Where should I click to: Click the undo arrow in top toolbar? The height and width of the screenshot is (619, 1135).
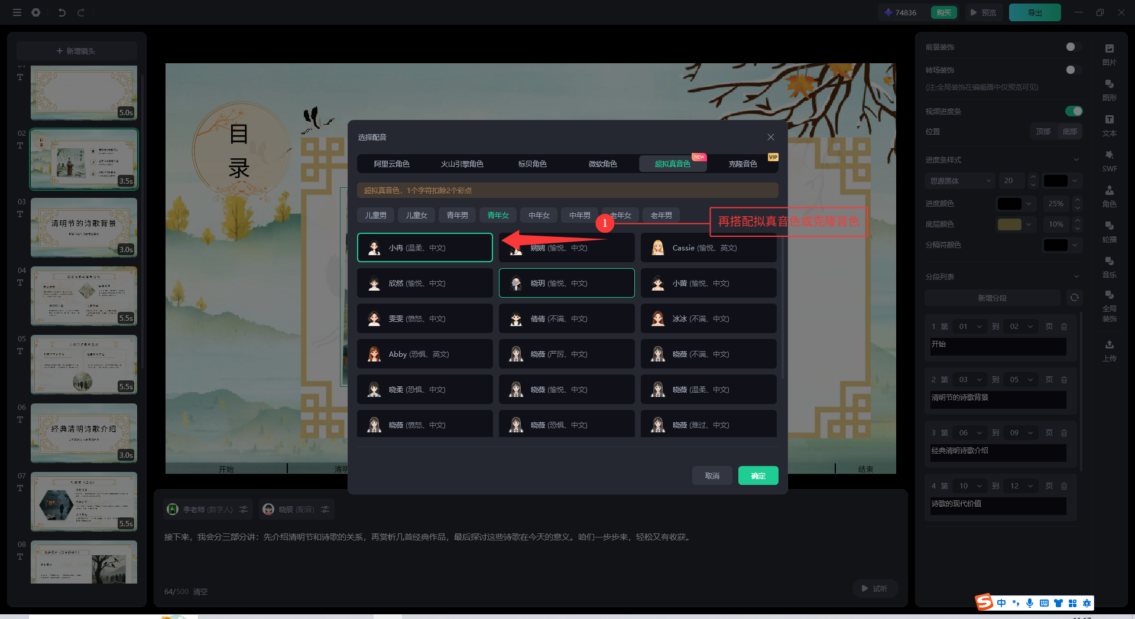(61, 12)
